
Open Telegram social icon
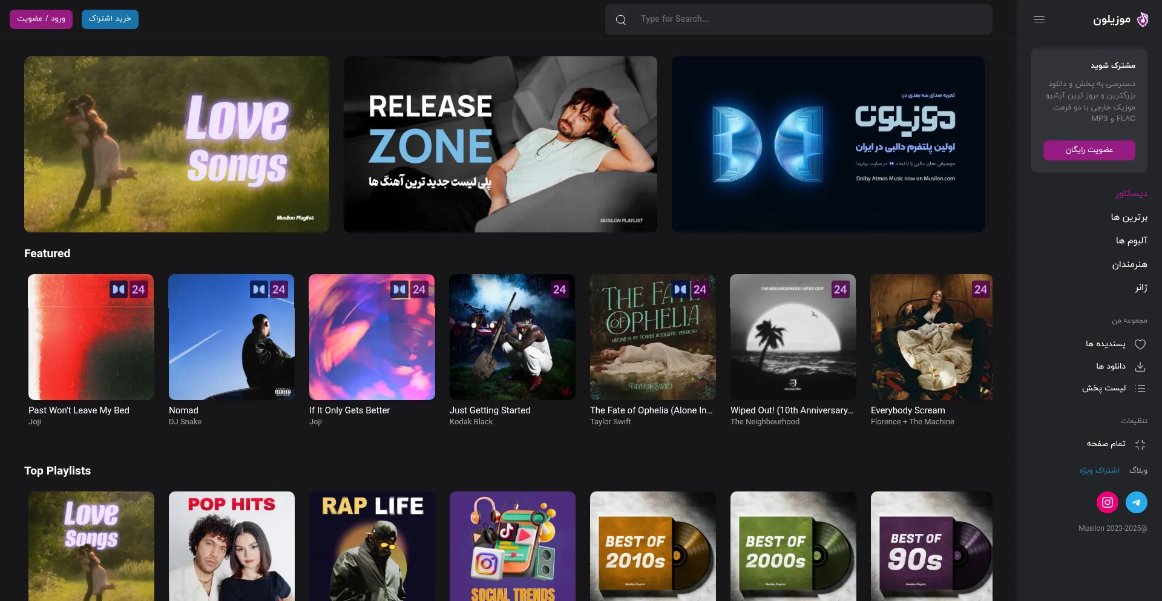pos(1136,502)
